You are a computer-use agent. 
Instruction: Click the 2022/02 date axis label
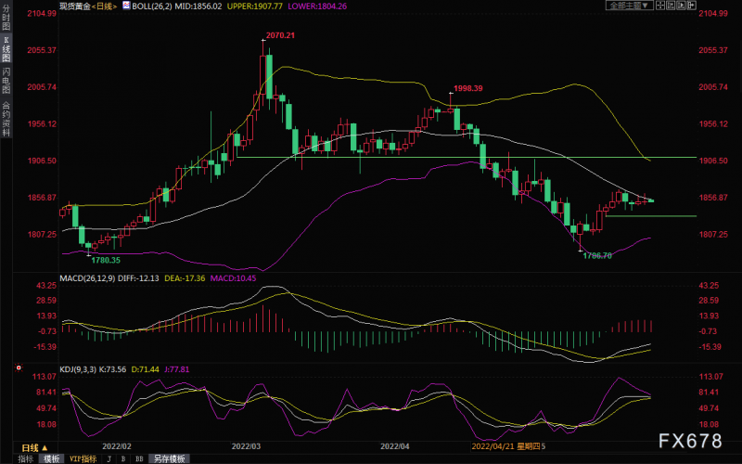pyautogui.click(x=117, y=446)
